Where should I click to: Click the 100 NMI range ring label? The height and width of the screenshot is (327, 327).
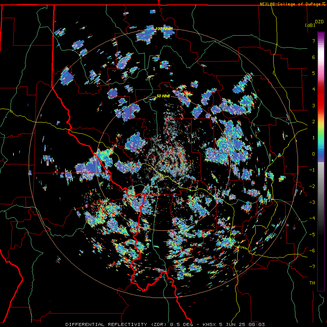pos(164,29)
